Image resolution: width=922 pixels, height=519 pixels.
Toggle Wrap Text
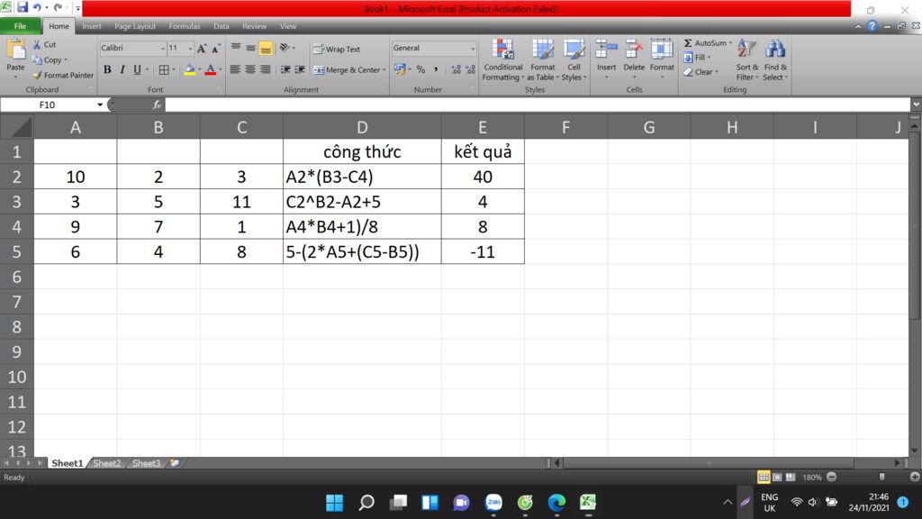click(x=337, y=49)
